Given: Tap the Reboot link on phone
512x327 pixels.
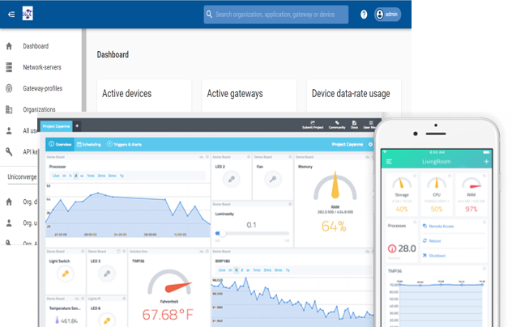Looking at the screenshot, I should [434, 241].
